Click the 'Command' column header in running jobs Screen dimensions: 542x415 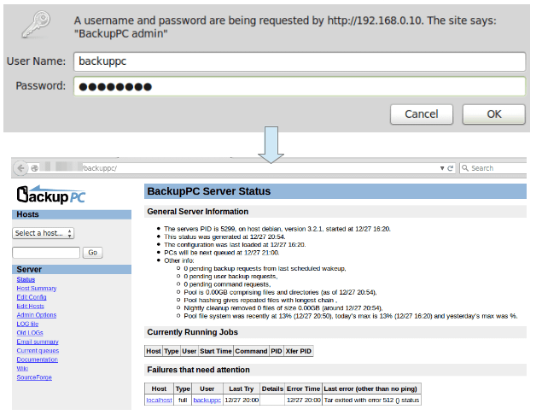click(x=251, y=351)
